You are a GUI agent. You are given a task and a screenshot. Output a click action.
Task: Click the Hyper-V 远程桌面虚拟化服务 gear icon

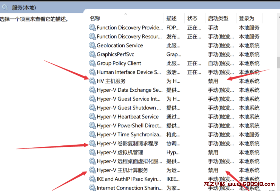click(x=92, y=161)
